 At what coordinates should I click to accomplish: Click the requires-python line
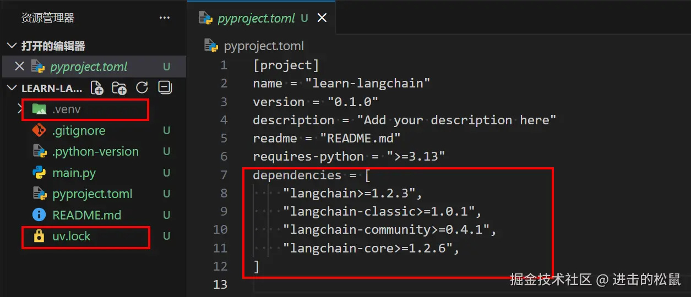pos(349,156)
